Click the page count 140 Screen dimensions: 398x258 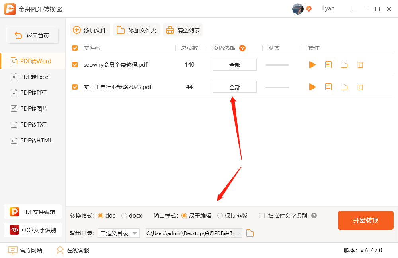pos(189,65)
